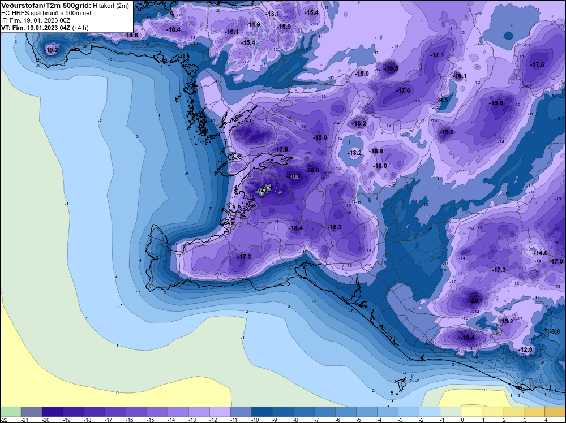Click the Hitakort (2m) header label

point(111,6)
